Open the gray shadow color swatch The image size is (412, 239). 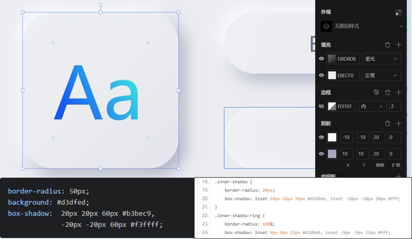332,154
